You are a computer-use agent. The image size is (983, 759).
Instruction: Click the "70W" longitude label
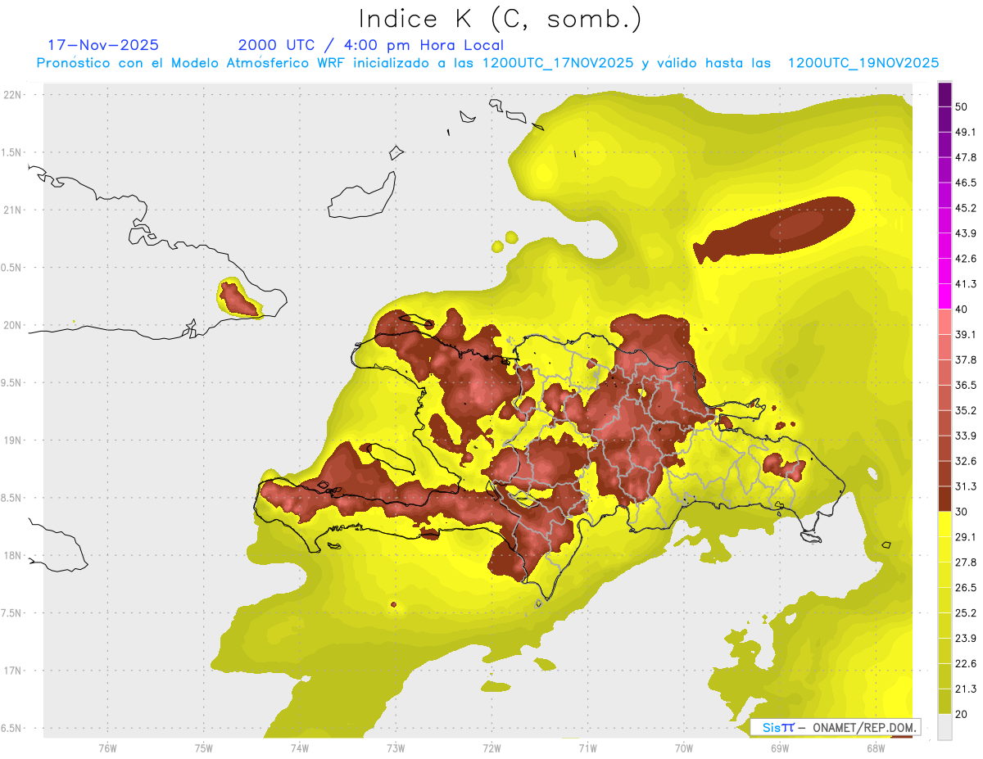coord(684,748)
